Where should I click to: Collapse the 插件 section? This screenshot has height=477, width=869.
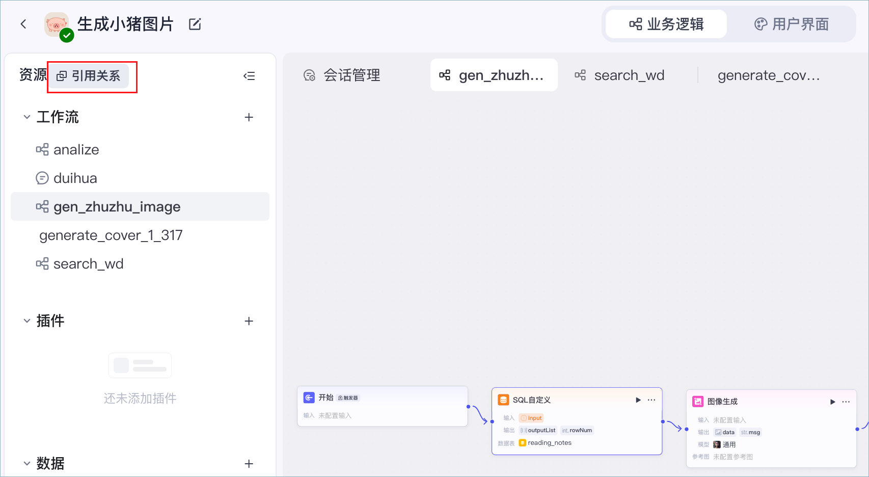point(27,321)
